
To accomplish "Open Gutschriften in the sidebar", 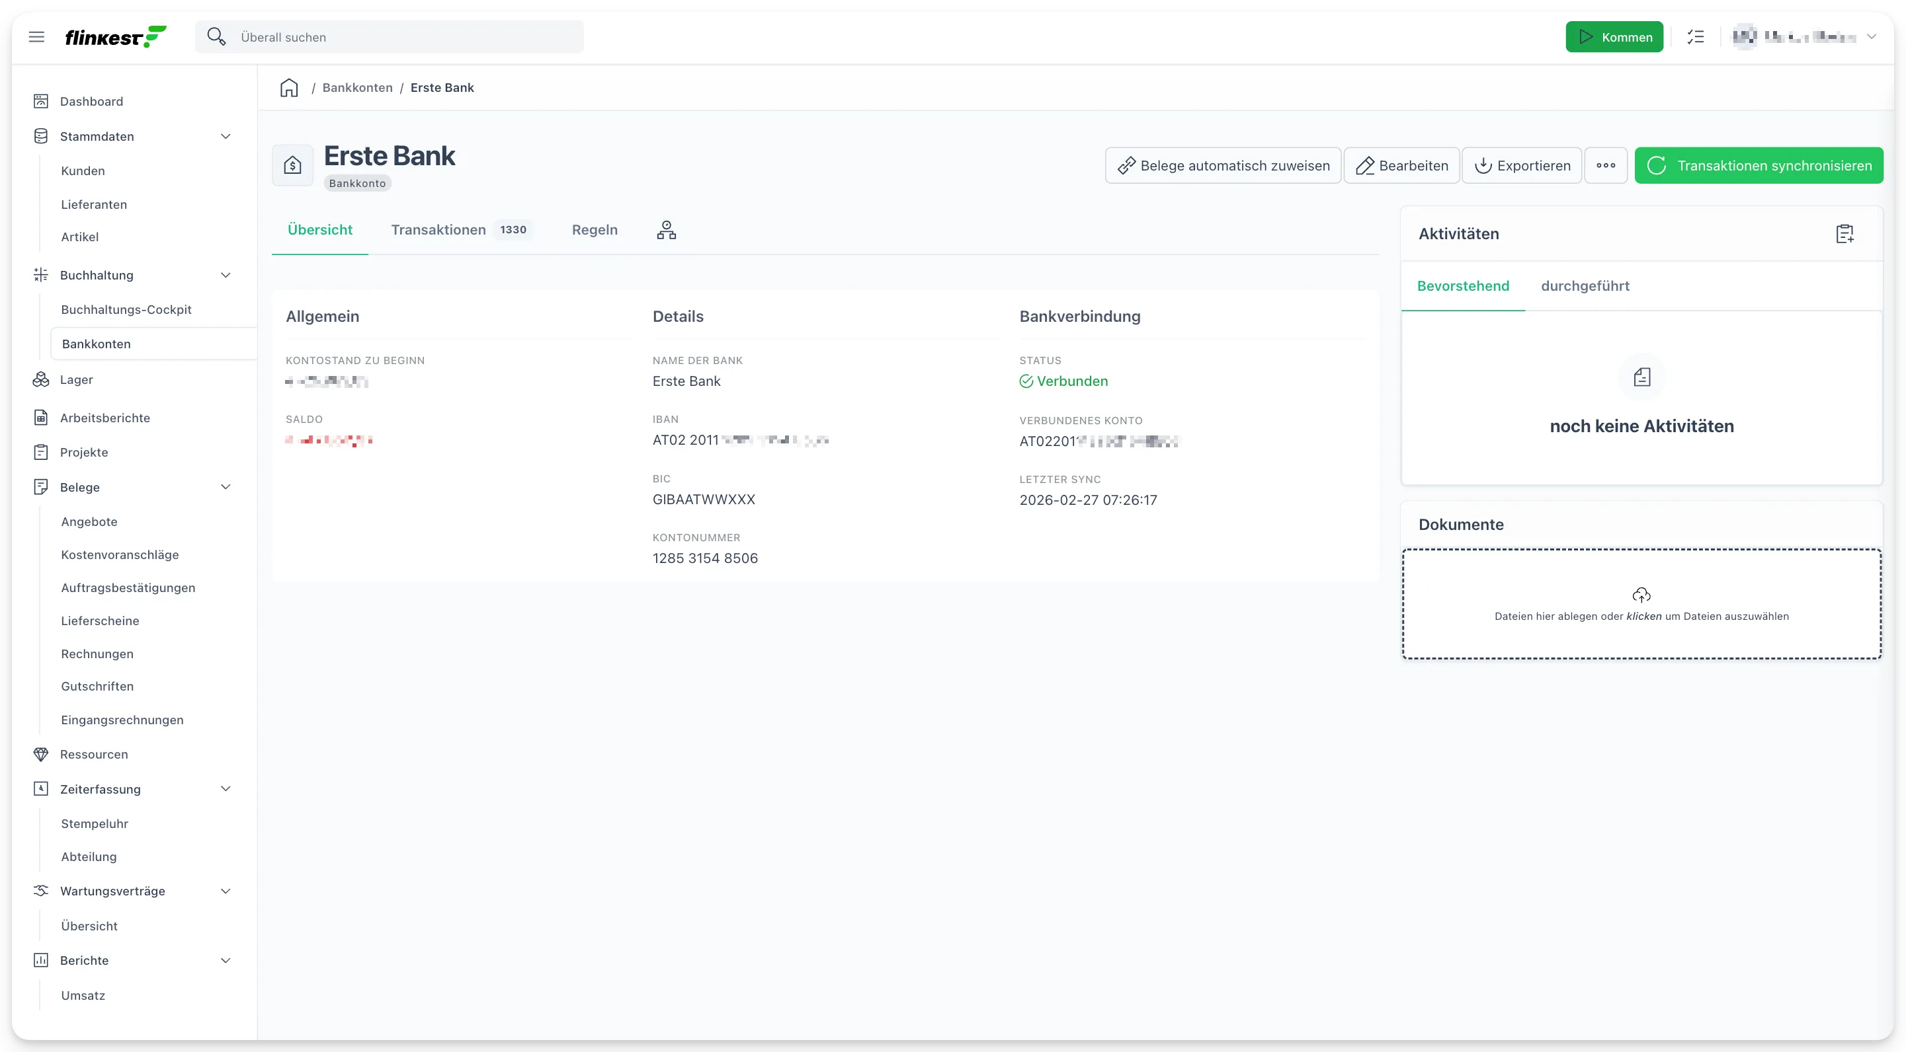I will [97, 687].
